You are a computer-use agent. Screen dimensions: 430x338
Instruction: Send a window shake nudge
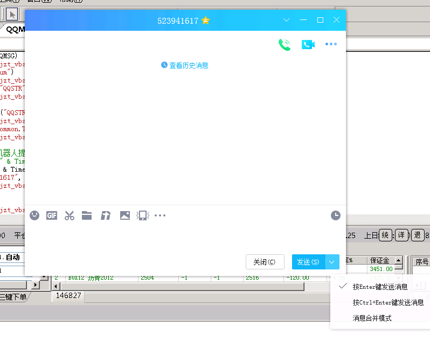[143, 215]
